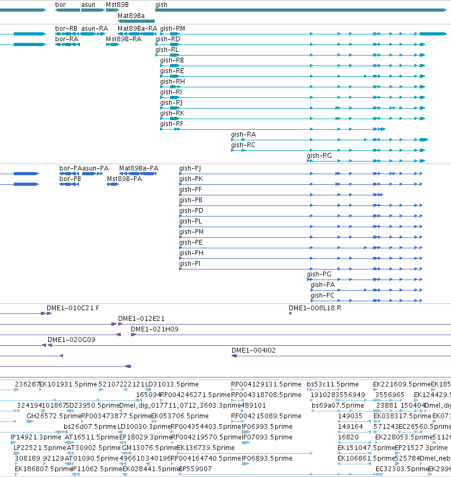Select the DME1-010C21.F clone label
Image resolution: width=451 pixels, height=477 pixels.
73,308
